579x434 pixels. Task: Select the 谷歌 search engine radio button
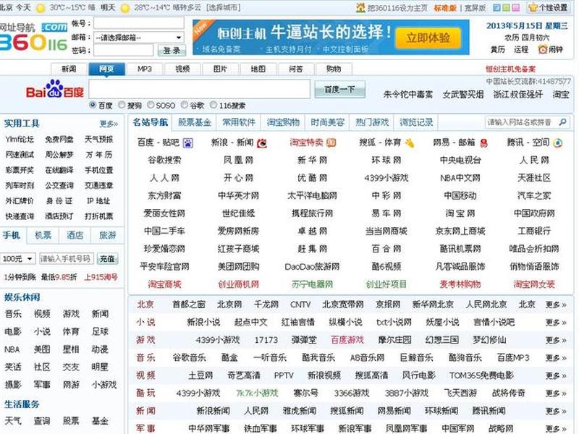(185, 105)
